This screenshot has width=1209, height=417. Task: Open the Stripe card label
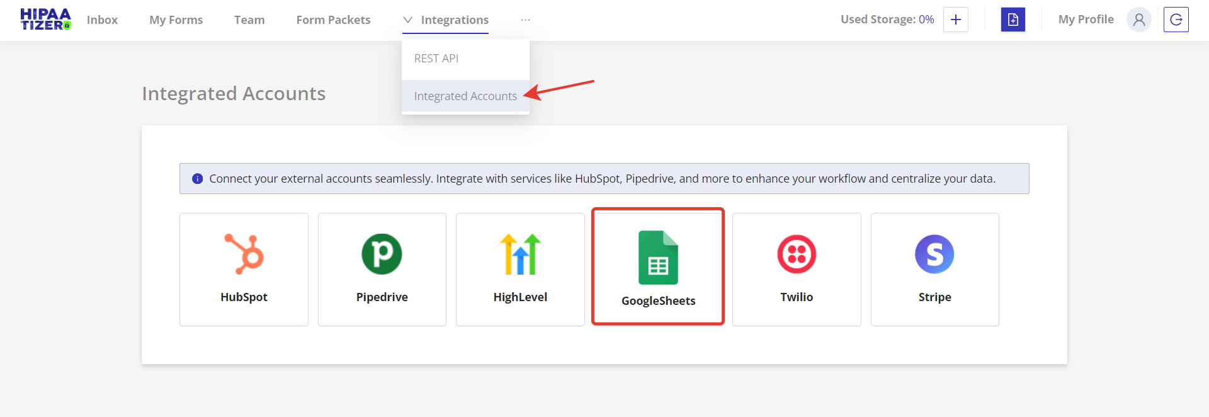pyautogui.click(x=934, y=297)
